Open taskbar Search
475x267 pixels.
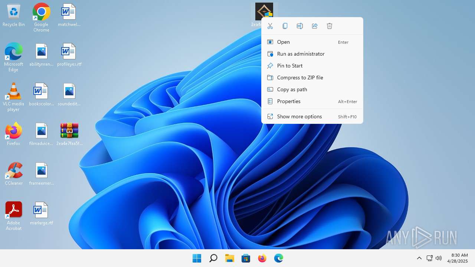213,258
